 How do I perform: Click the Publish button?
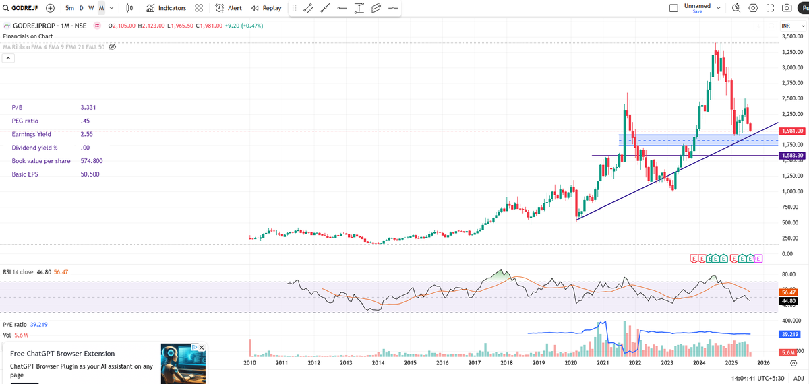click(804, 8)
